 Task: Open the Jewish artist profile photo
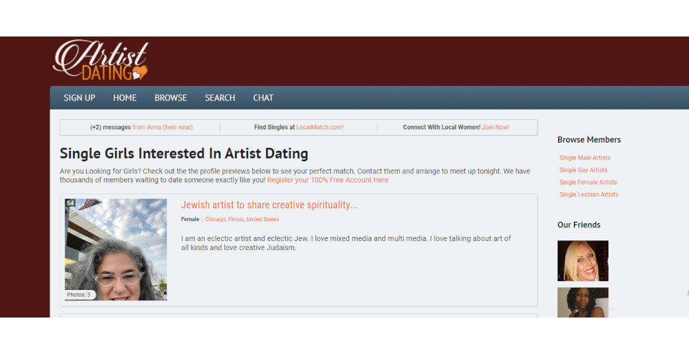pos(116,249)
